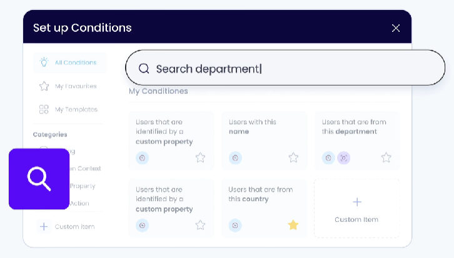Viewport: 454px width, 258px height.
Task: Select the 'Users that are from this country' condition
Action: [x=264, y=208]
